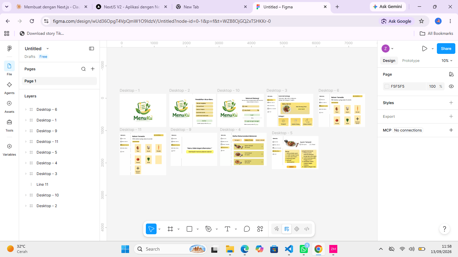The height and width of the screenshot is (257, 458).
Task: Select the Move tool in the toolbar
Action: coord(151,229)
